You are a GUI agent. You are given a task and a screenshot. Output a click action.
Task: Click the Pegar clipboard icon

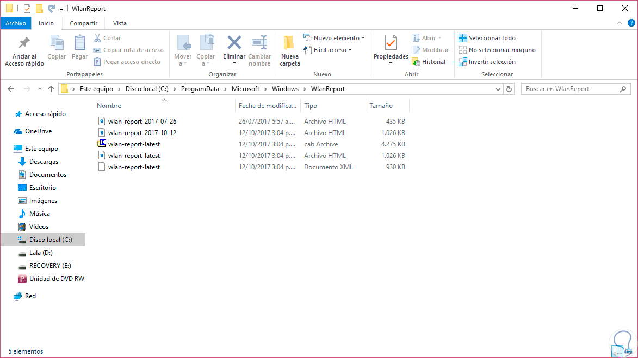80,43
